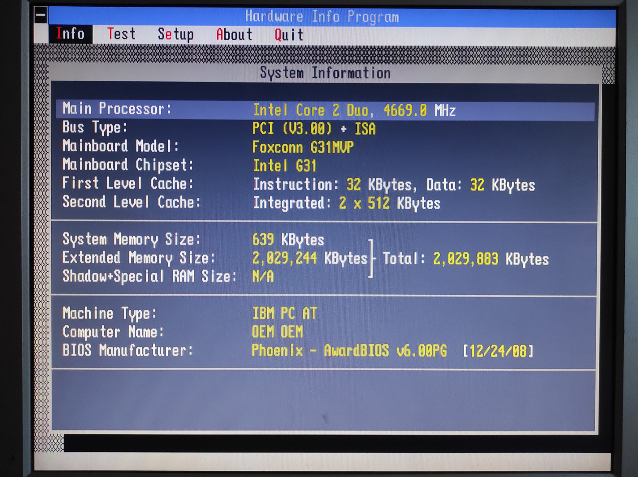Open the About menu
This screenshot has width=638, height=477.
pyautogui.click(x=234, y=34)
